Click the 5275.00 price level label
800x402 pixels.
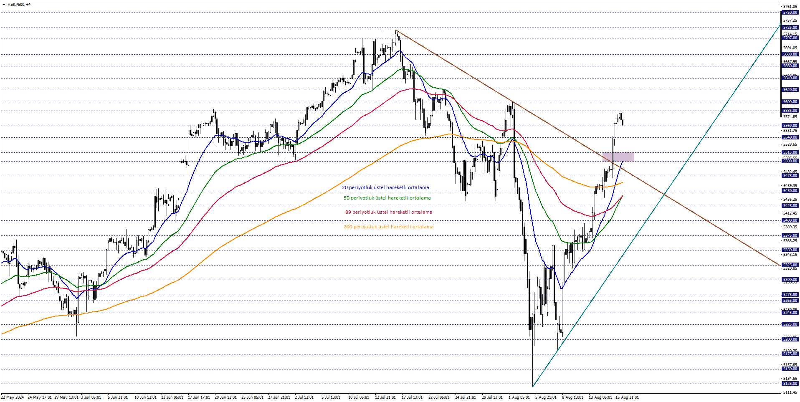[790, 295]
